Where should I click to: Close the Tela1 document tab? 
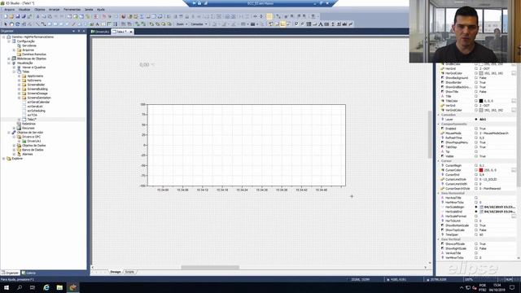click(x=131, y=32)
